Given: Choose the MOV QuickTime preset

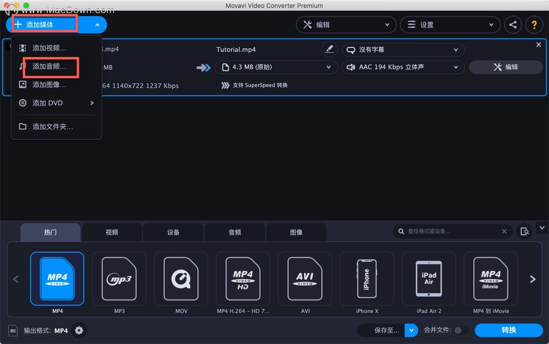Looking at the screenshot, I should click(181, 279).
